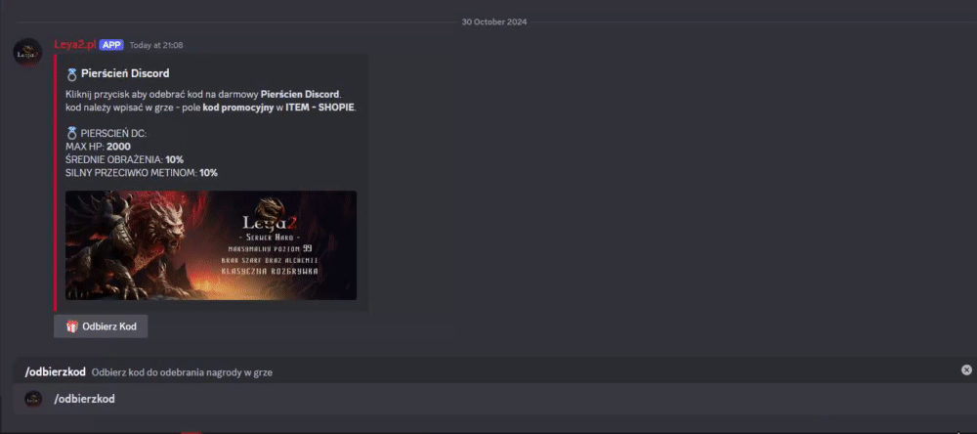Open the Leya2.pl username profile

click(75, 45)
